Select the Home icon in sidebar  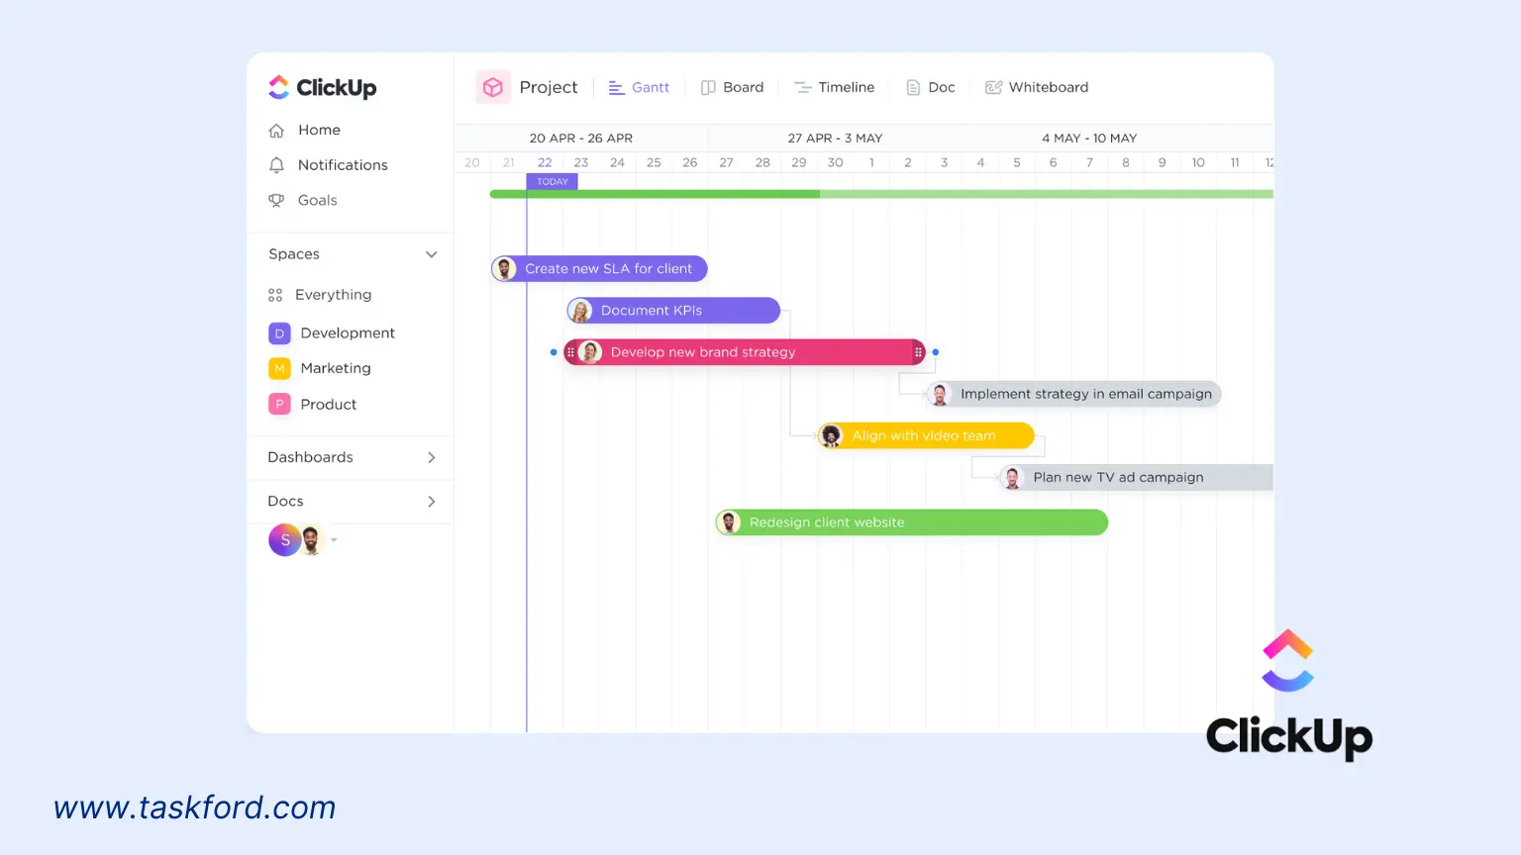coord(277,130)
